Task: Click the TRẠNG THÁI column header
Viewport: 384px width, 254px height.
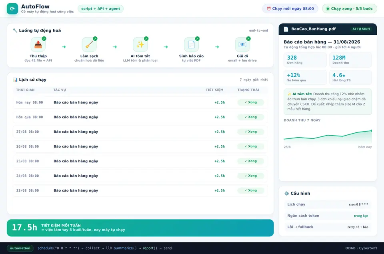Action: coord(248,90)
